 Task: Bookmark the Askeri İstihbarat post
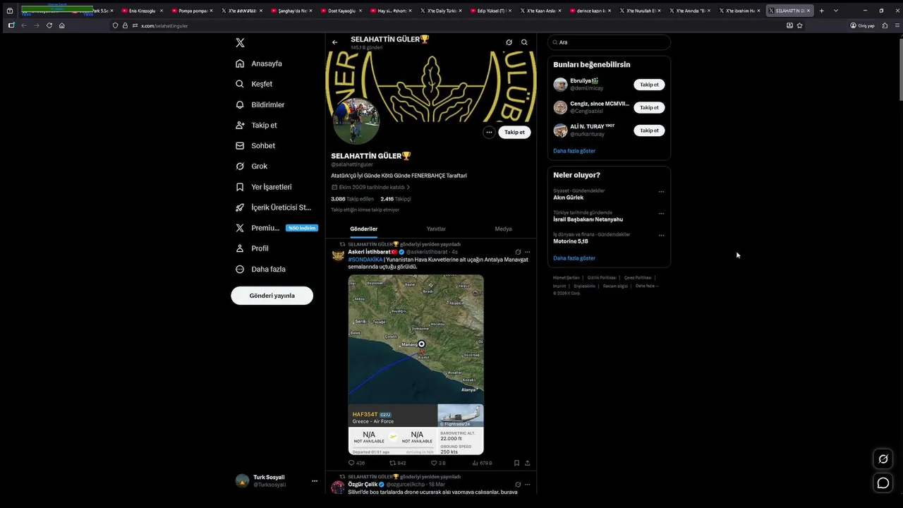coord(516,463)
